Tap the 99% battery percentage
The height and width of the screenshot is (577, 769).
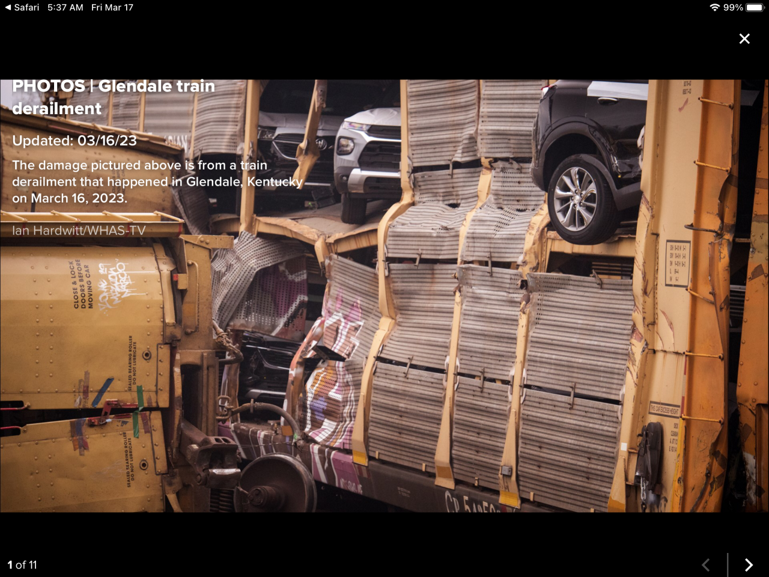(733, 8)
